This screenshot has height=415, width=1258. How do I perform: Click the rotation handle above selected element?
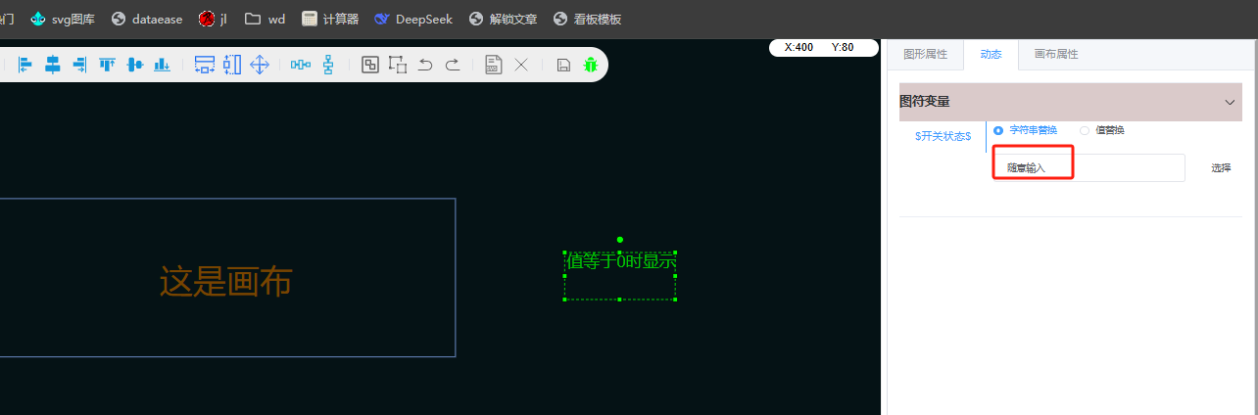(x=620, y=240)
